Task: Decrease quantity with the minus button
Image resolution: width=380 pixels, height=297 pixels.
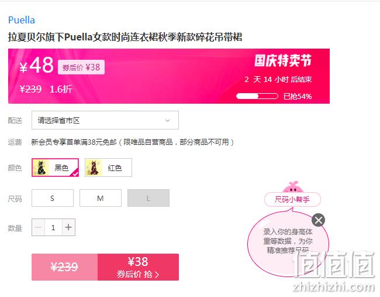Action: pos(38,227)
